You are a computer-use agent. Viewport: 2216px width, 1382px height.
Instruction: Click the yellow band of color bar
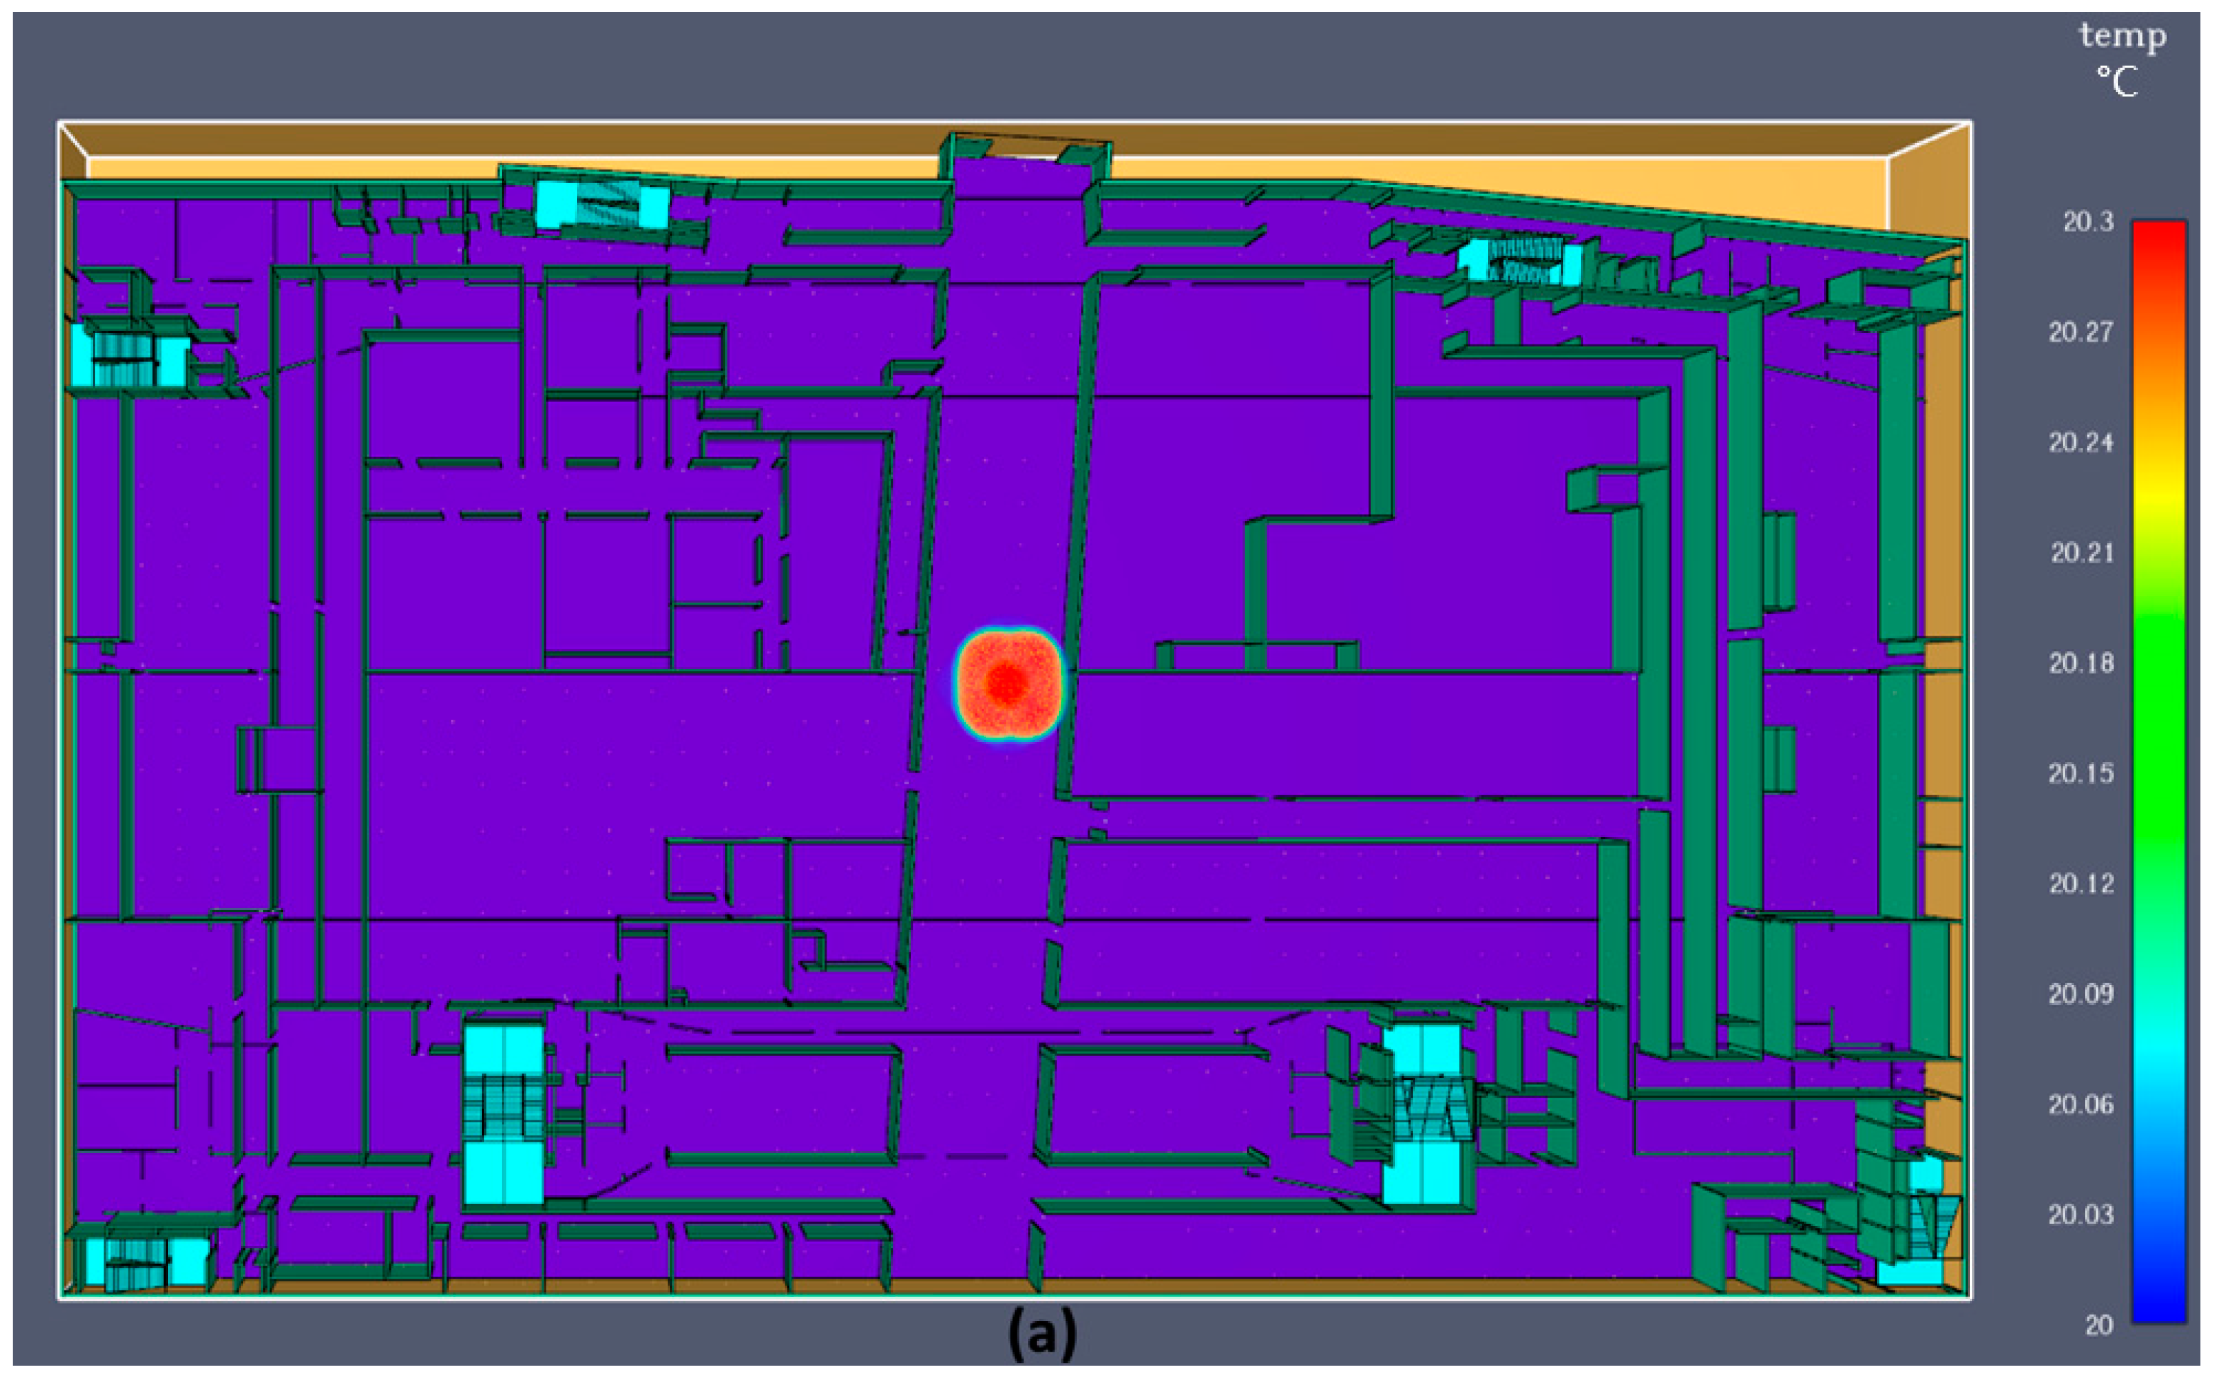(x=2159, y=493)
